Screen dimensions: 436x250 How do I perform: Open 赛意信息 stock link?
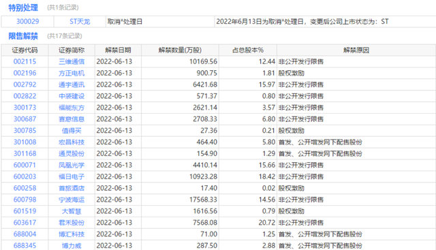[x=72, y=119]
